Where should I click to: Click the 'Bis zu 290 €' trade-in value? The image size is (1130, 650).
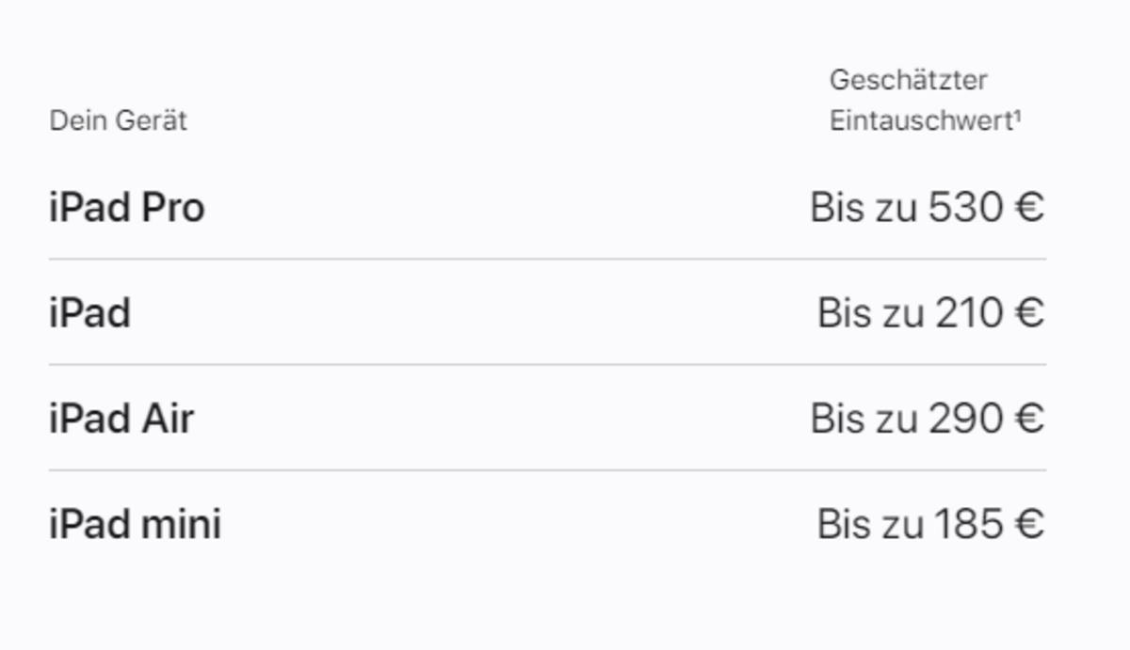tap(928, 418)
